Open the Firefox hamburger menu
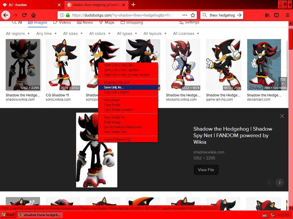The width and height of the screenshot is (293, 219). pos(288,15)
